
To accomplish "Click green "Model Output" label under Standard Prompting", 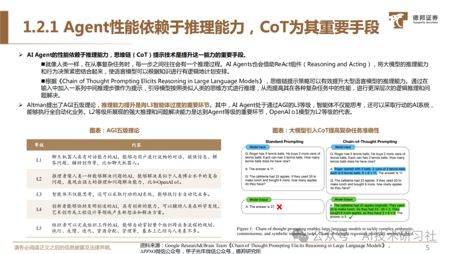I will [x=258, y=200].
